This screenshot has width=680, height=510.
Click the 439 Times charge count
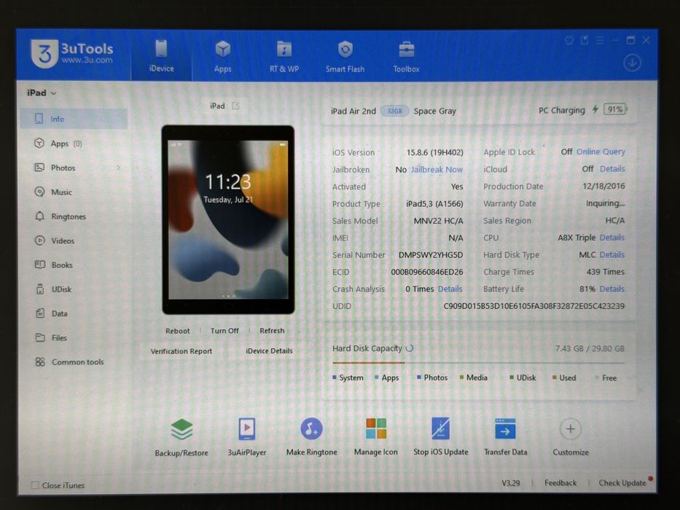point(606,272)
